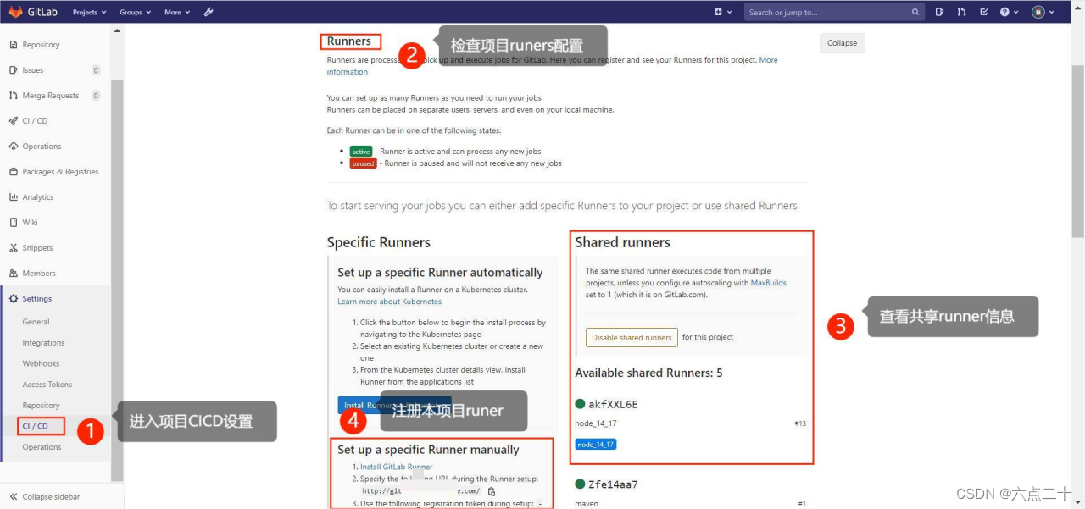Viewport: 1085px width, 509px height.
Task: Open the Issues icon in top bar
Action: pyautogui.click(x=939, y=12)
